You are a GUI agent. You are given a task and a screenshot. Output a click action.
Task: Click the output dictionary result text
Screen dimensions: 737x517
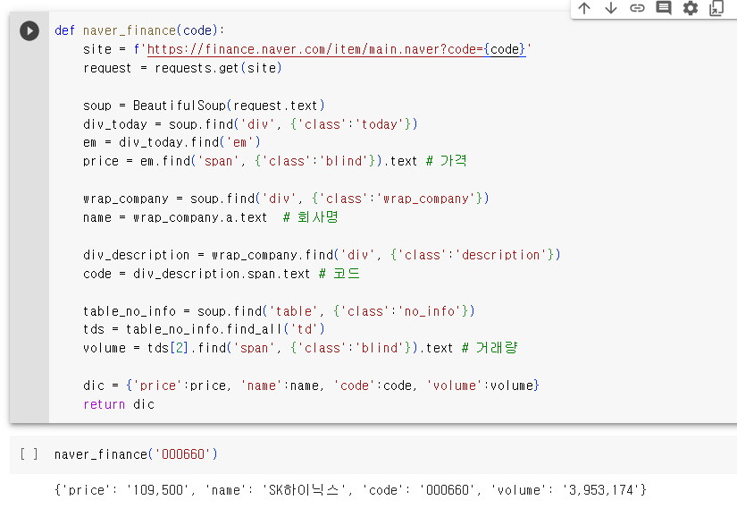point(351,490)
